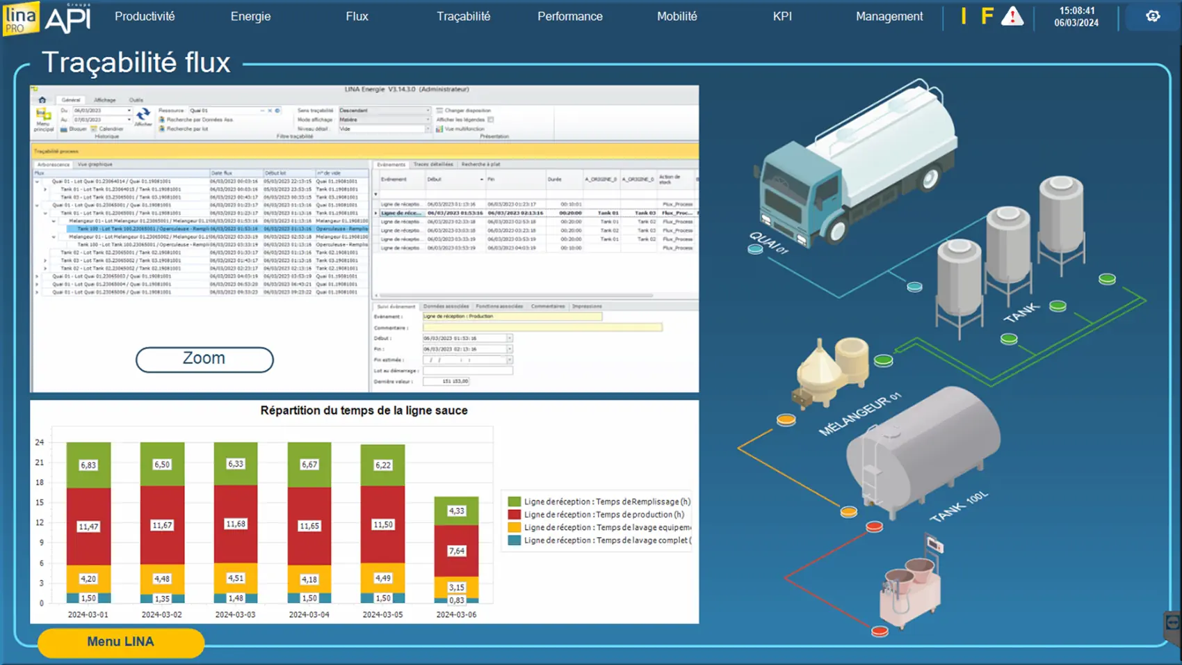1182x665 pixels.
Task: Click the Mélangeur 01 mixer equipment
Action: [x=831, y=372]
